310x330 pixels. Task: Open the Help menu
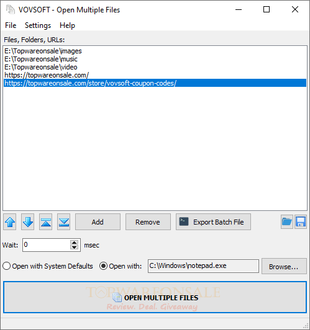67,25
